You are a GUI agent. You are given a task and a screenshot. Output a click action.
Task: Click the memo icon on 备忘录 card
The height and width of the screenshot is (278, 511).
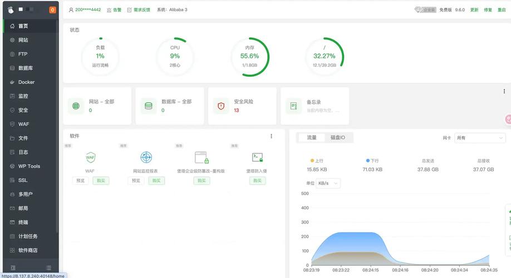(x=293, y=106)
